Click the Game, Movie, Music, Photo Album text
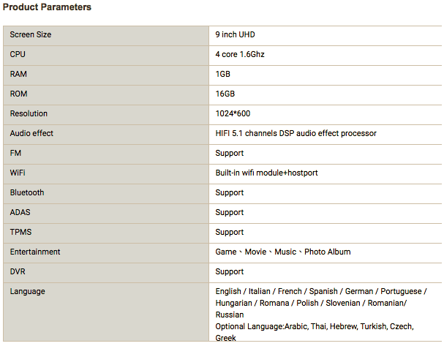 click(283, 252)
